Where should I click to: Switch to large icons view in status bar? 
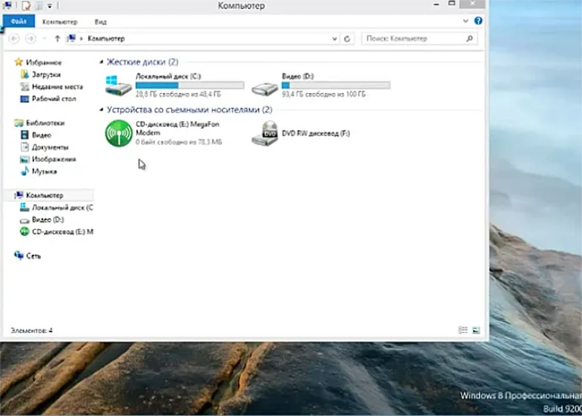click(x=476, y=330)
